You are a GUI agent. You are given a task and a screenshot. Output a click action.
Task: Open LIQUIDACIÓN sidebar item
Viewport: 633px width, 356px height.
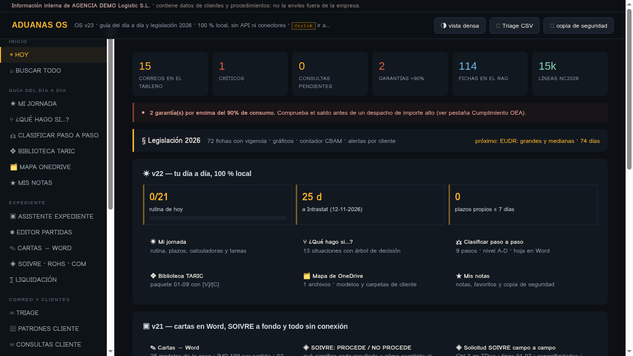(53, 280)
